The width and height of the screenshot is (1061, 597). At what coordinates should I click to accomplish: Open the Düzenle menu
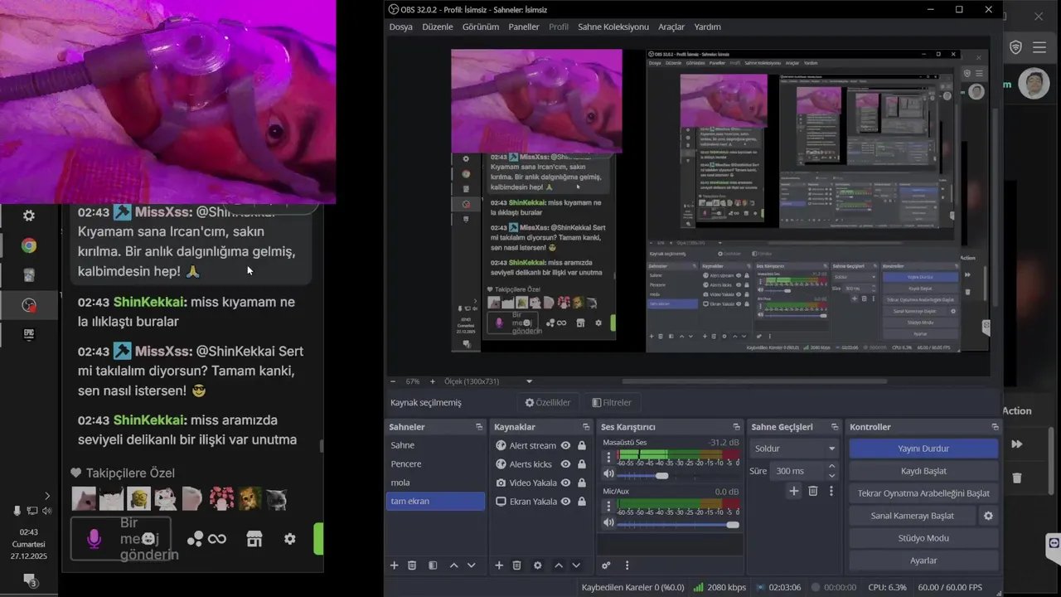click(x=438, y=27)
